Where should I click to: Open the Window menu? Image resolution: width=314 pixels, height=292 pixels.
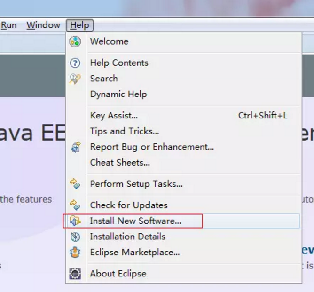[x=43, y=25]
